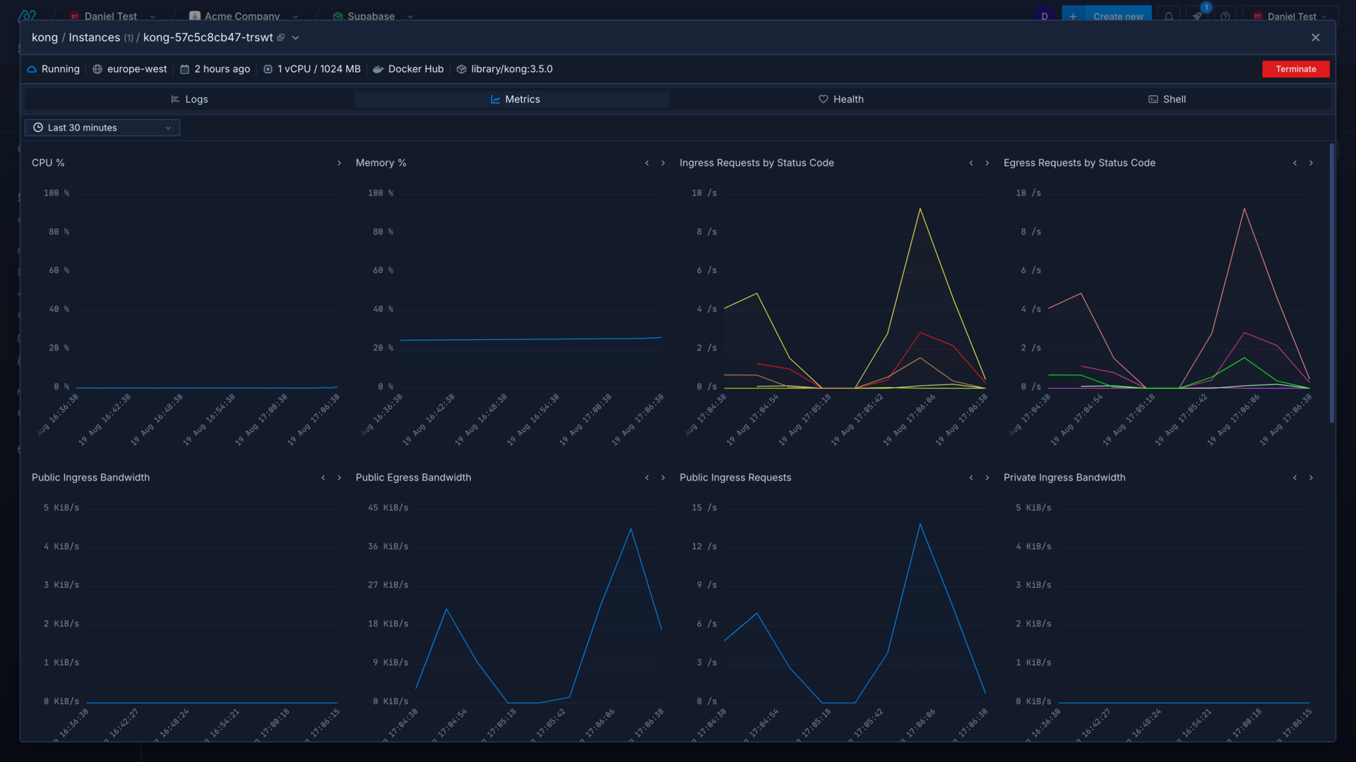Open the Supabase service dropdown
This screenshot has height=762, width=1356.
point(373,16)
